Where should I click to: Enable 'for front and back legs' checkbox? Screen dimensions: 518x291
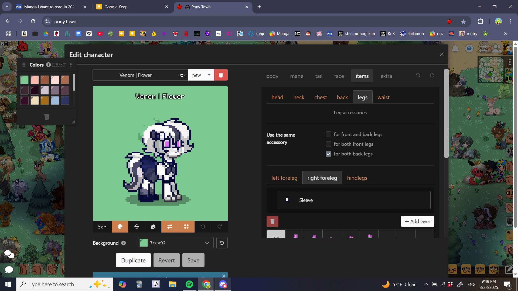[328, 134]
